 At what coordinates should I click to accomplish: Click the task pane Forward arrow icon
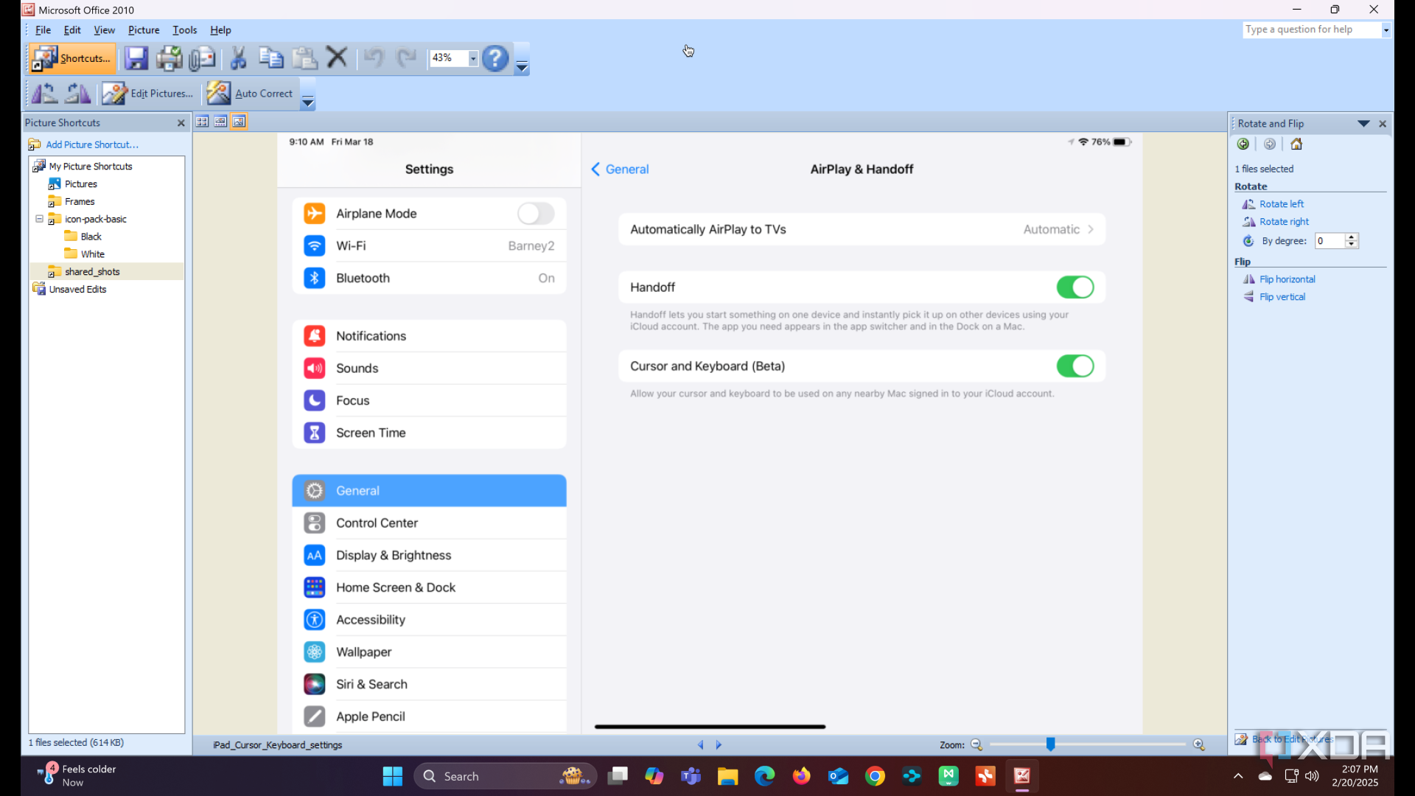tap(1270, 144)
